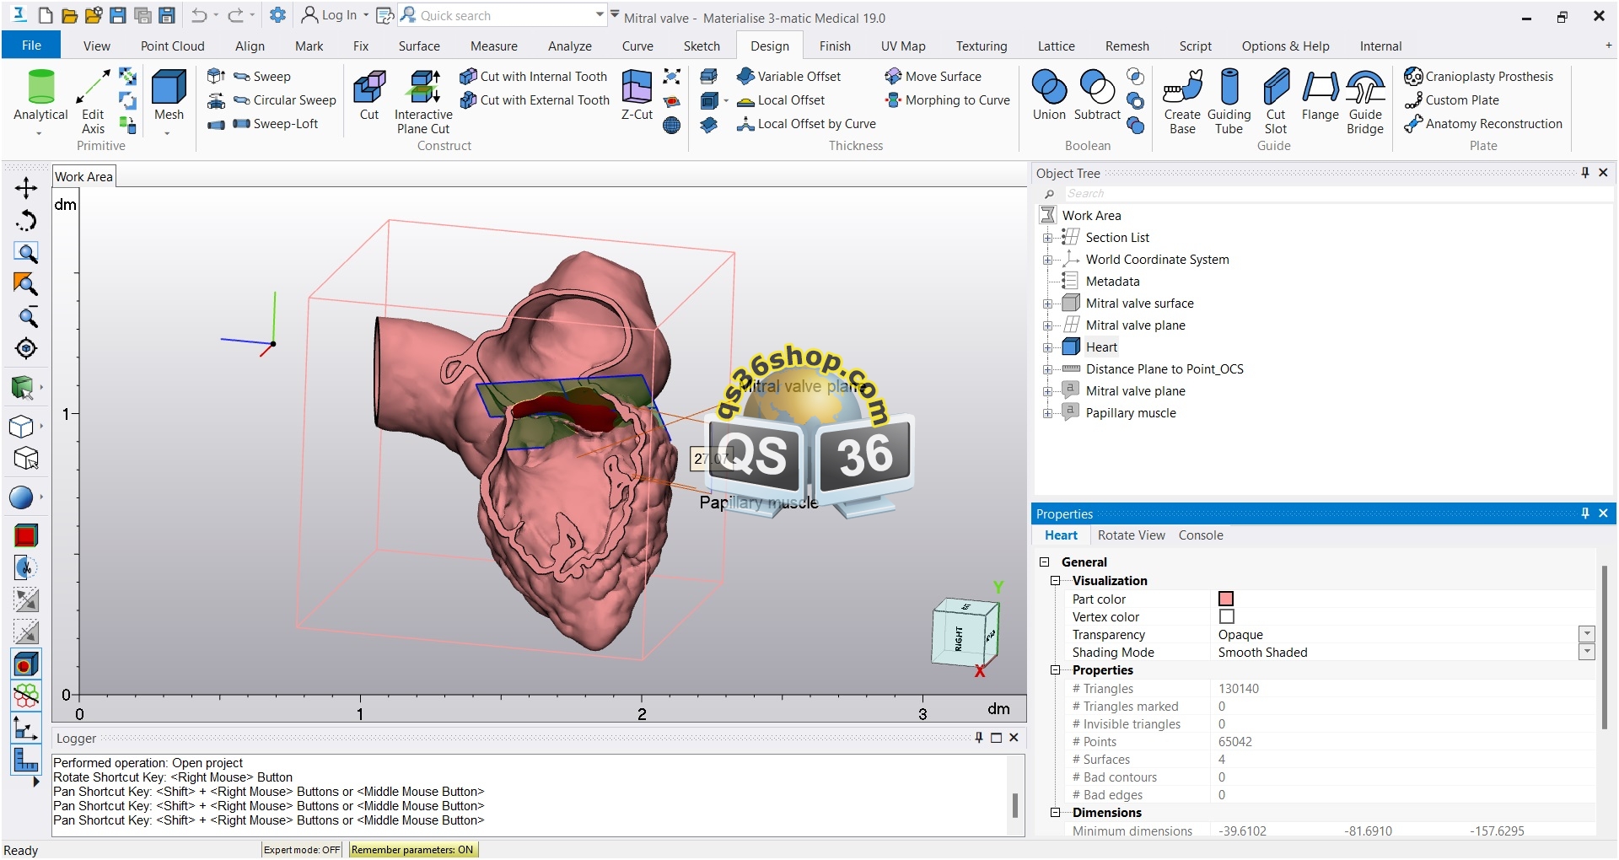Click Variable Offset tool
The image size is (1619, 860).
coord(788,76)
